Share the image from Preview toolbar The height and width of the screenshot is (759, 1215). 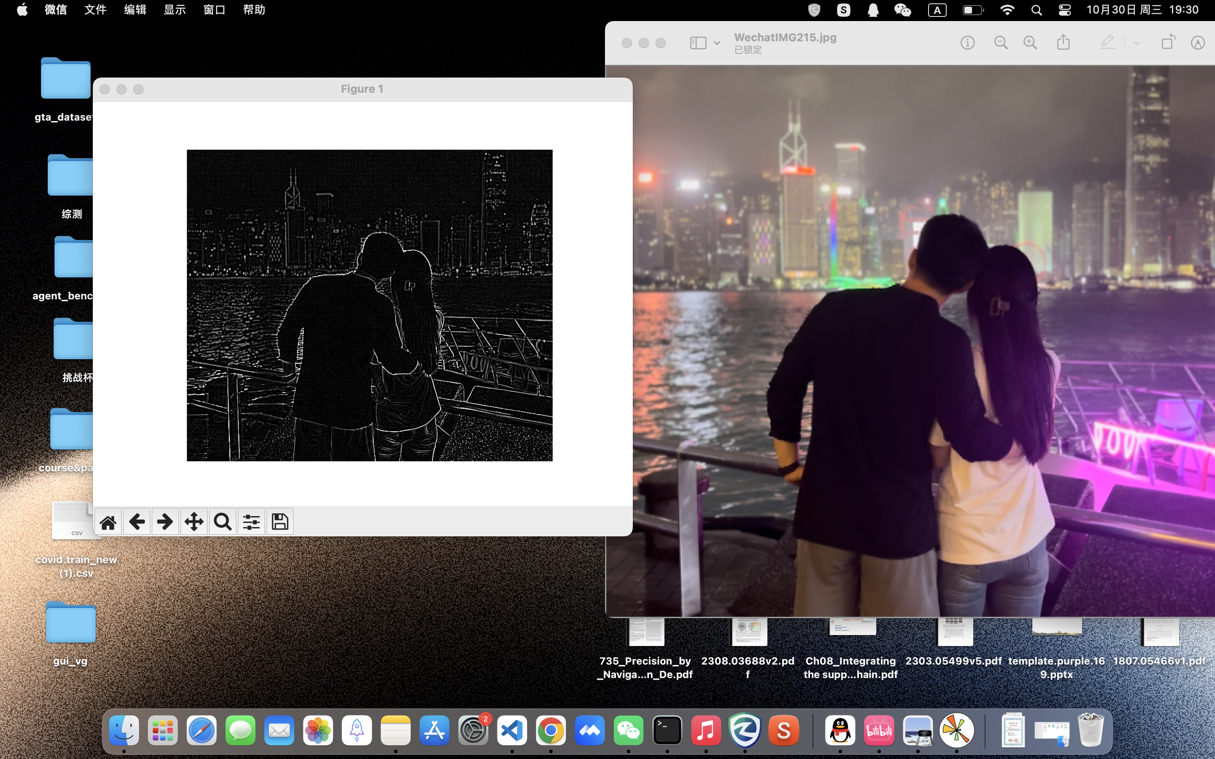[x=1064, y=42]
